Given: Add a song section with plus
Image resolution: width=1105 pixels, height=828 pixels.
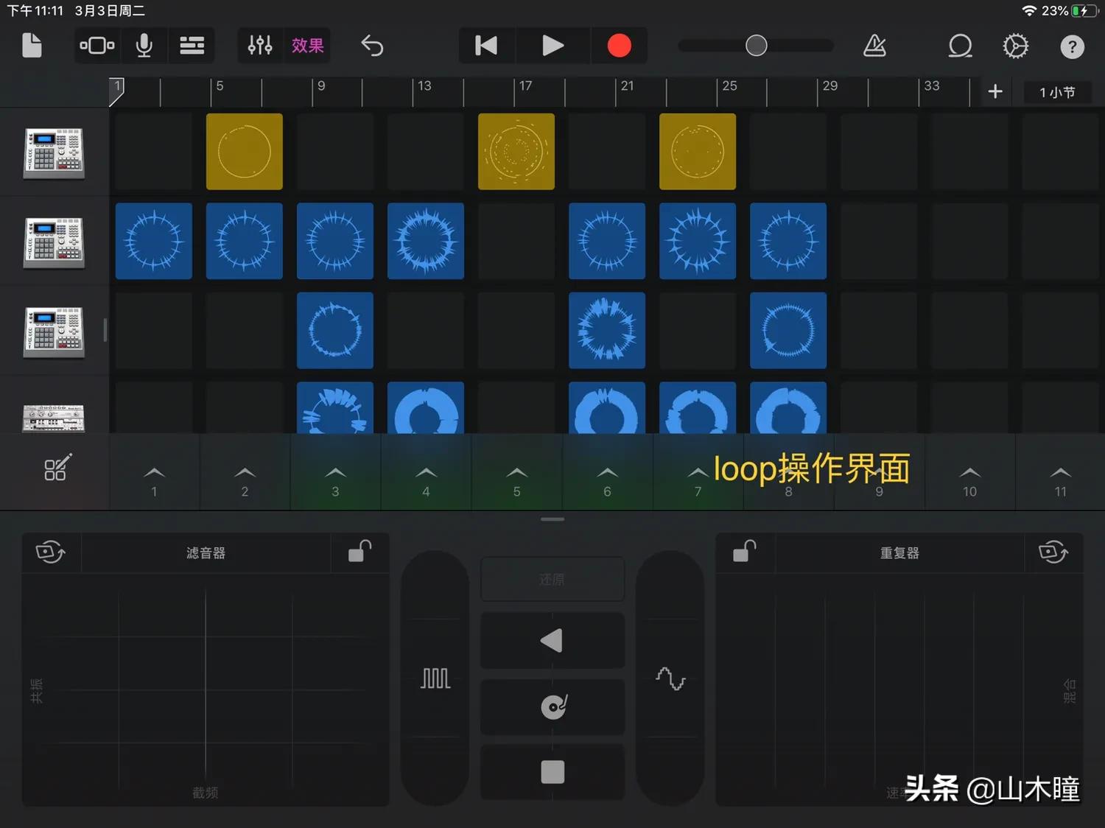Looking at the screenshot, I should pos(995,91).
